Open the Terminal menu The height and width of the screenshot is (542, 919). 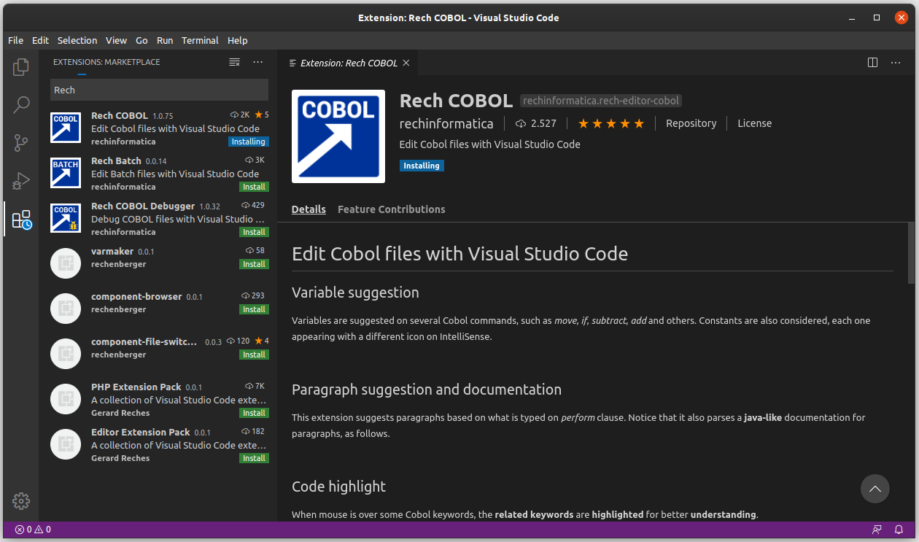click(200, 40)
